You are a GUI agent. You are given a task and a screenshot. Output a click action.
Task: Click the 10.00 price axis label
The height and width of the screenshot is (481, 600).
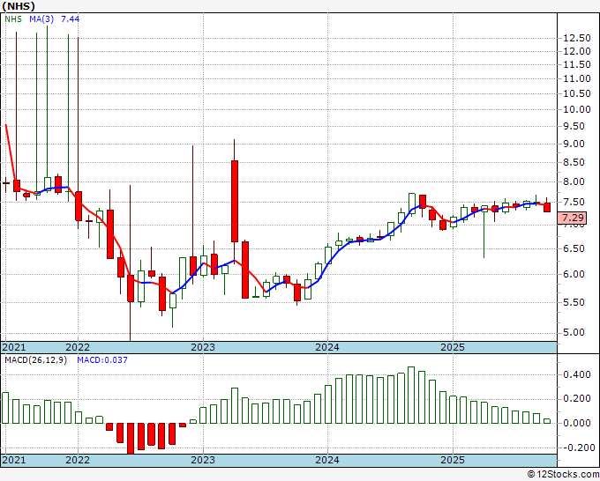pos(577,109)
